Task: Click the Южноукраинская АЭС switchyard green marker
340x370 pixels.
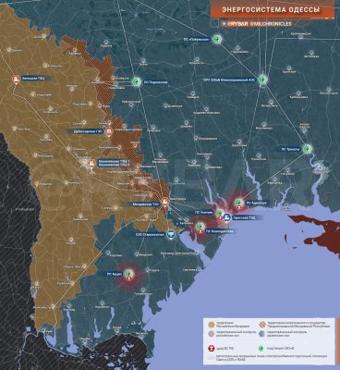Action: pos(262,80)
